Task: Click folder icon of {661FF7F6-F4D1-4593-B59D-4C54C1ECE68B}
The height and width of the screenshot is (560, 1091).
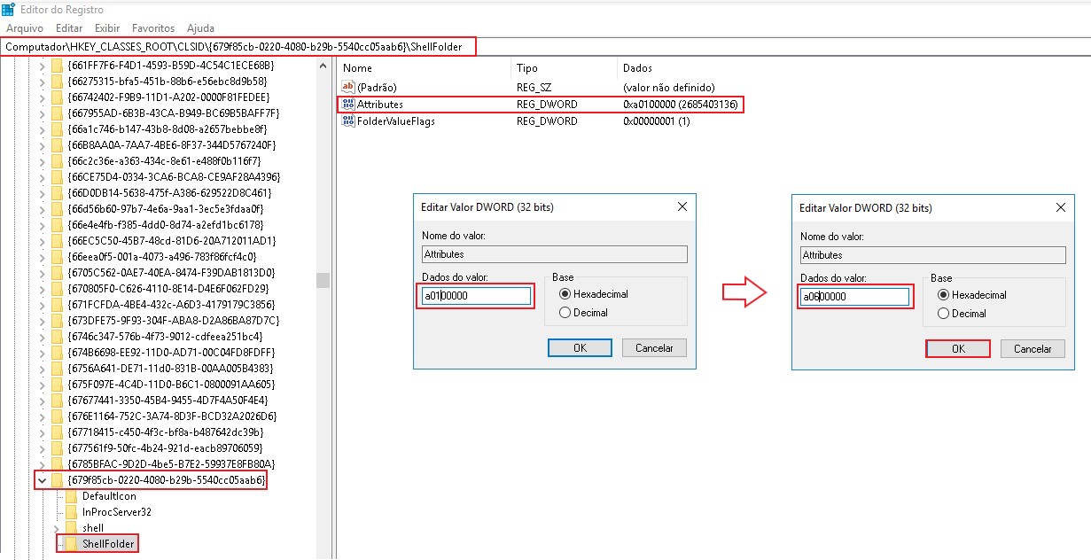Action: tap(58, 66)
